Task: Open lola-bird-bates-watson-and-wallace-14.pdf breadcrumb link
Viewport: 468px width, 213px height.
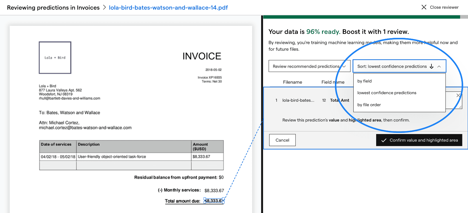Action: click(168, 8)
